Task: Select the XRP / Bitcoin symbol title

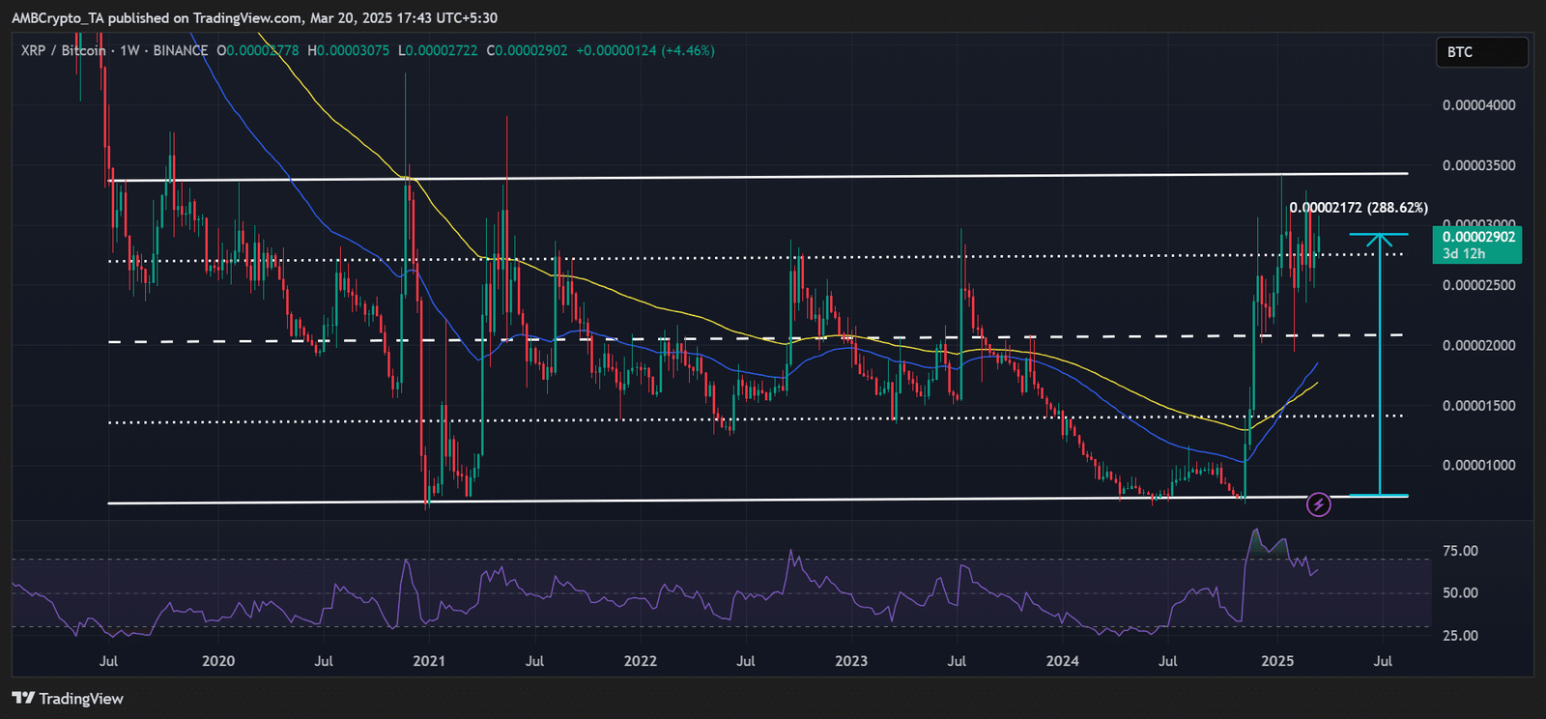Action: point(64,50)
